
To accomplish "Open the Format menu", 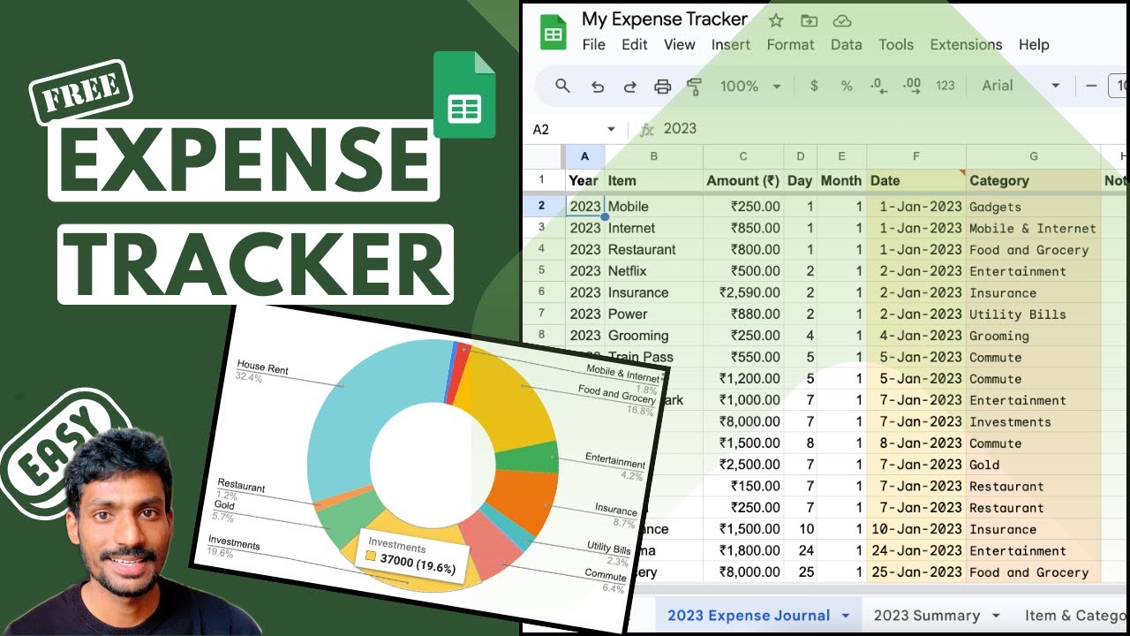I will click(x=790, y=44).
